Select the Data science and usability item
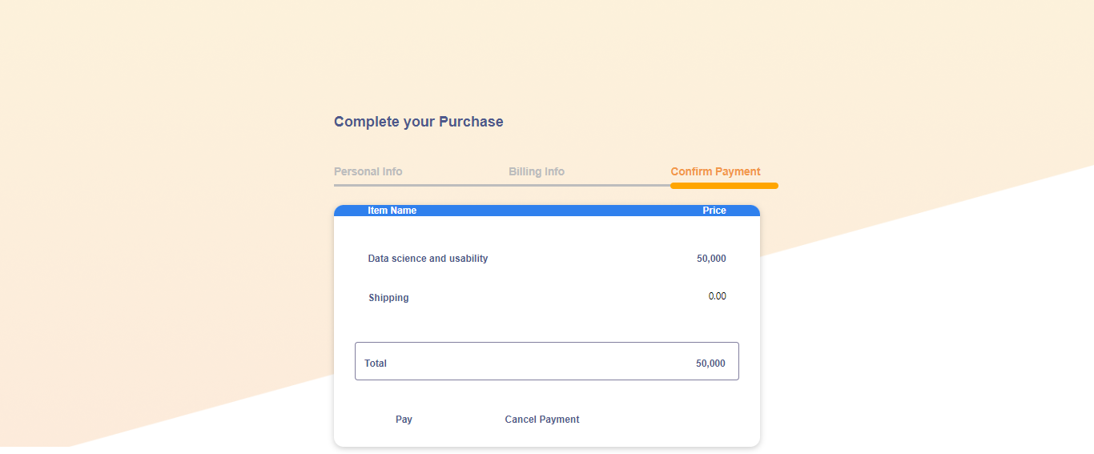This screenshot has height=454, width=1094. (x=428, y=259)
